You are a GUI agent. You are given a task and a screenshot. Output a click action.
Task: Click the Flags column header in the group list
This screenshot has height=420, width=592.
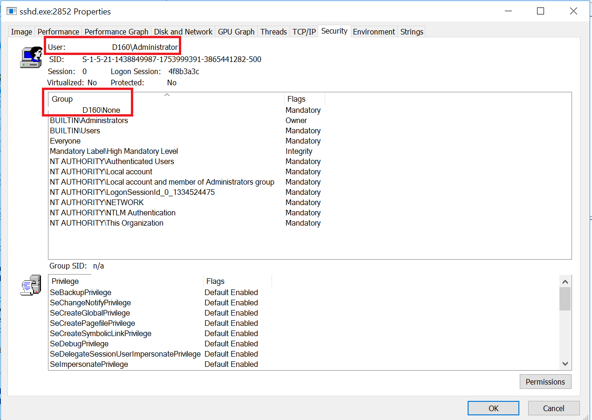(295, 98)
